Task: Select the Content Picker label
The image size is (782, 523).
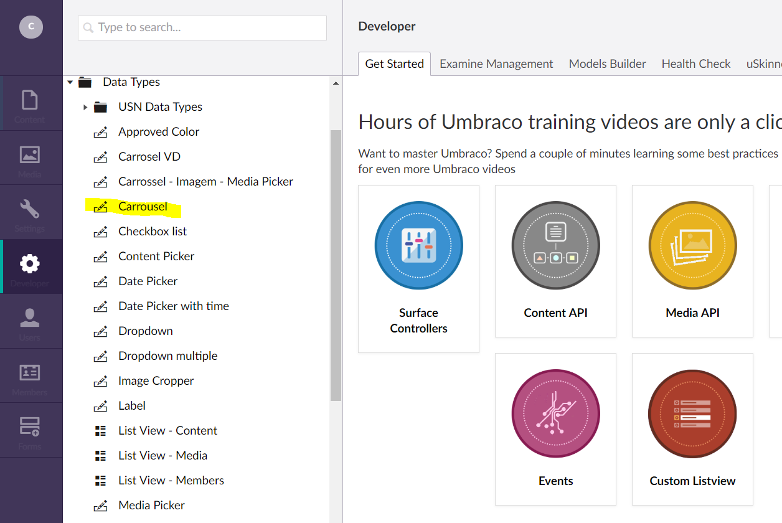Action: click(156, 257)
